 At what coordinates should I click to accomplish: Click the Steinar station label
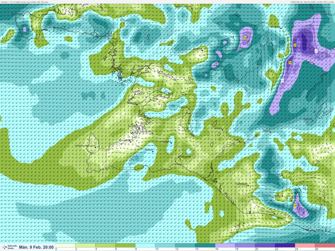(270, 212)
